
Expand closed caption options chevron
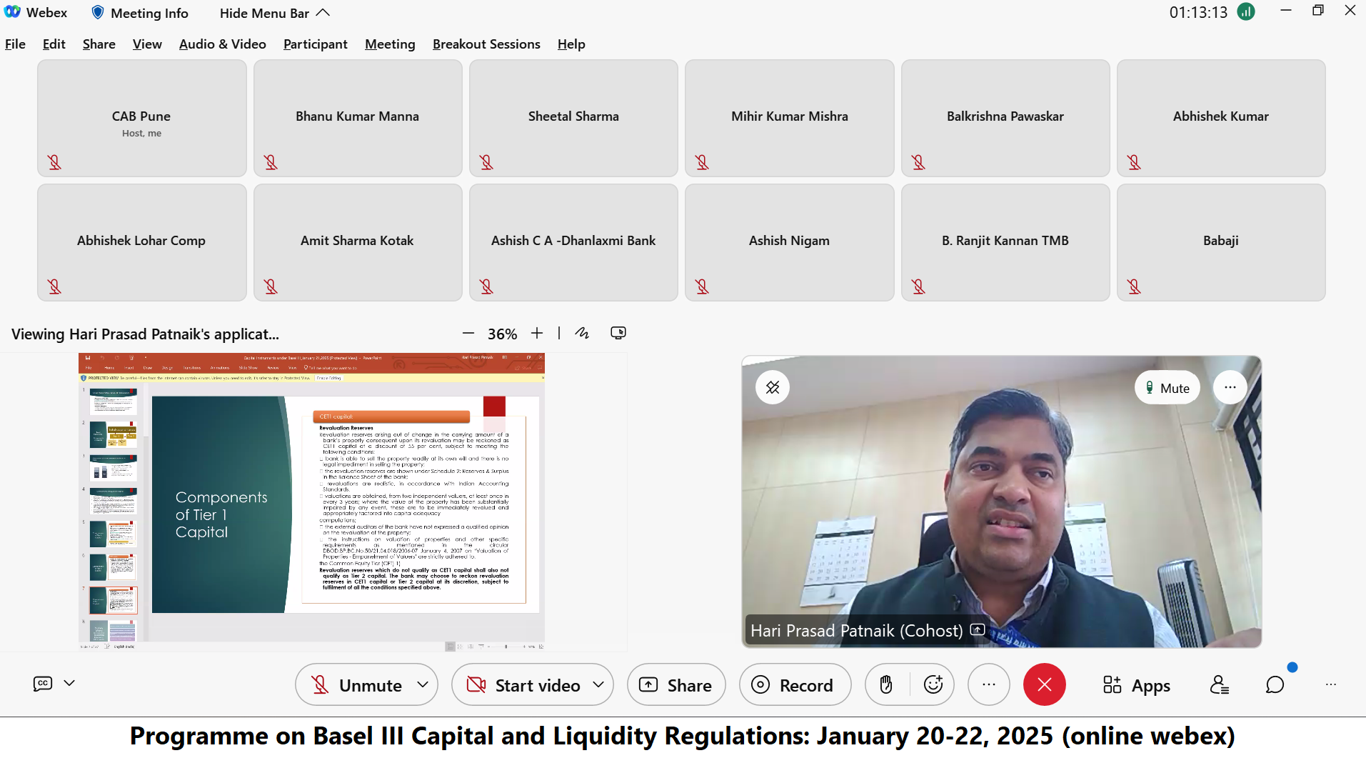[69, 683]
